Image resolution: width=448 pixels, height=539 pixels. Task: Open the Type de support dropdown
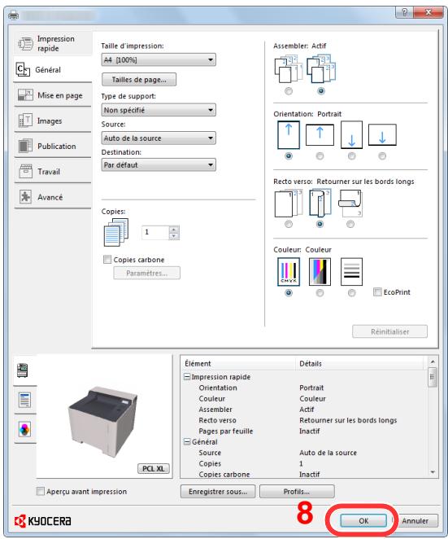(x=159, y=110)
